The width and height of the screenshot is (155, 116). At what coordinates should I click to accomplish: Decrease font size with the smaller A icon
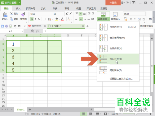tap(71, 14)
